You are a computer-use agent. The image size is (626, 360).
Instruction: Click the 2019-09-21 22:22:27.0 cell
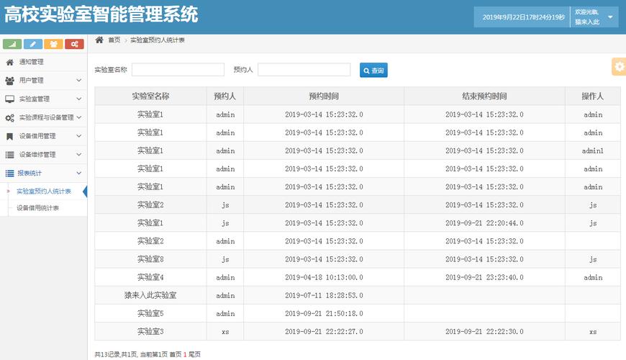pyautogui.click(x=324, y=331)
